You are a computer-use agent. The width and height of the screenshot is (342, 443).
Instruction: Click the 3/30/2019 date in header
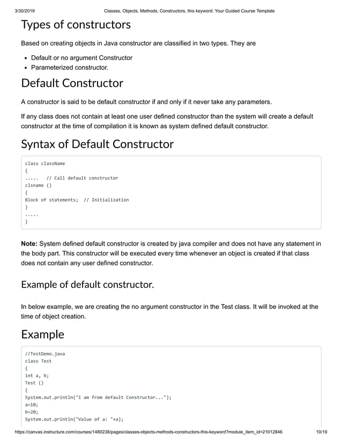pyautogui.click(x=25, y=11)
